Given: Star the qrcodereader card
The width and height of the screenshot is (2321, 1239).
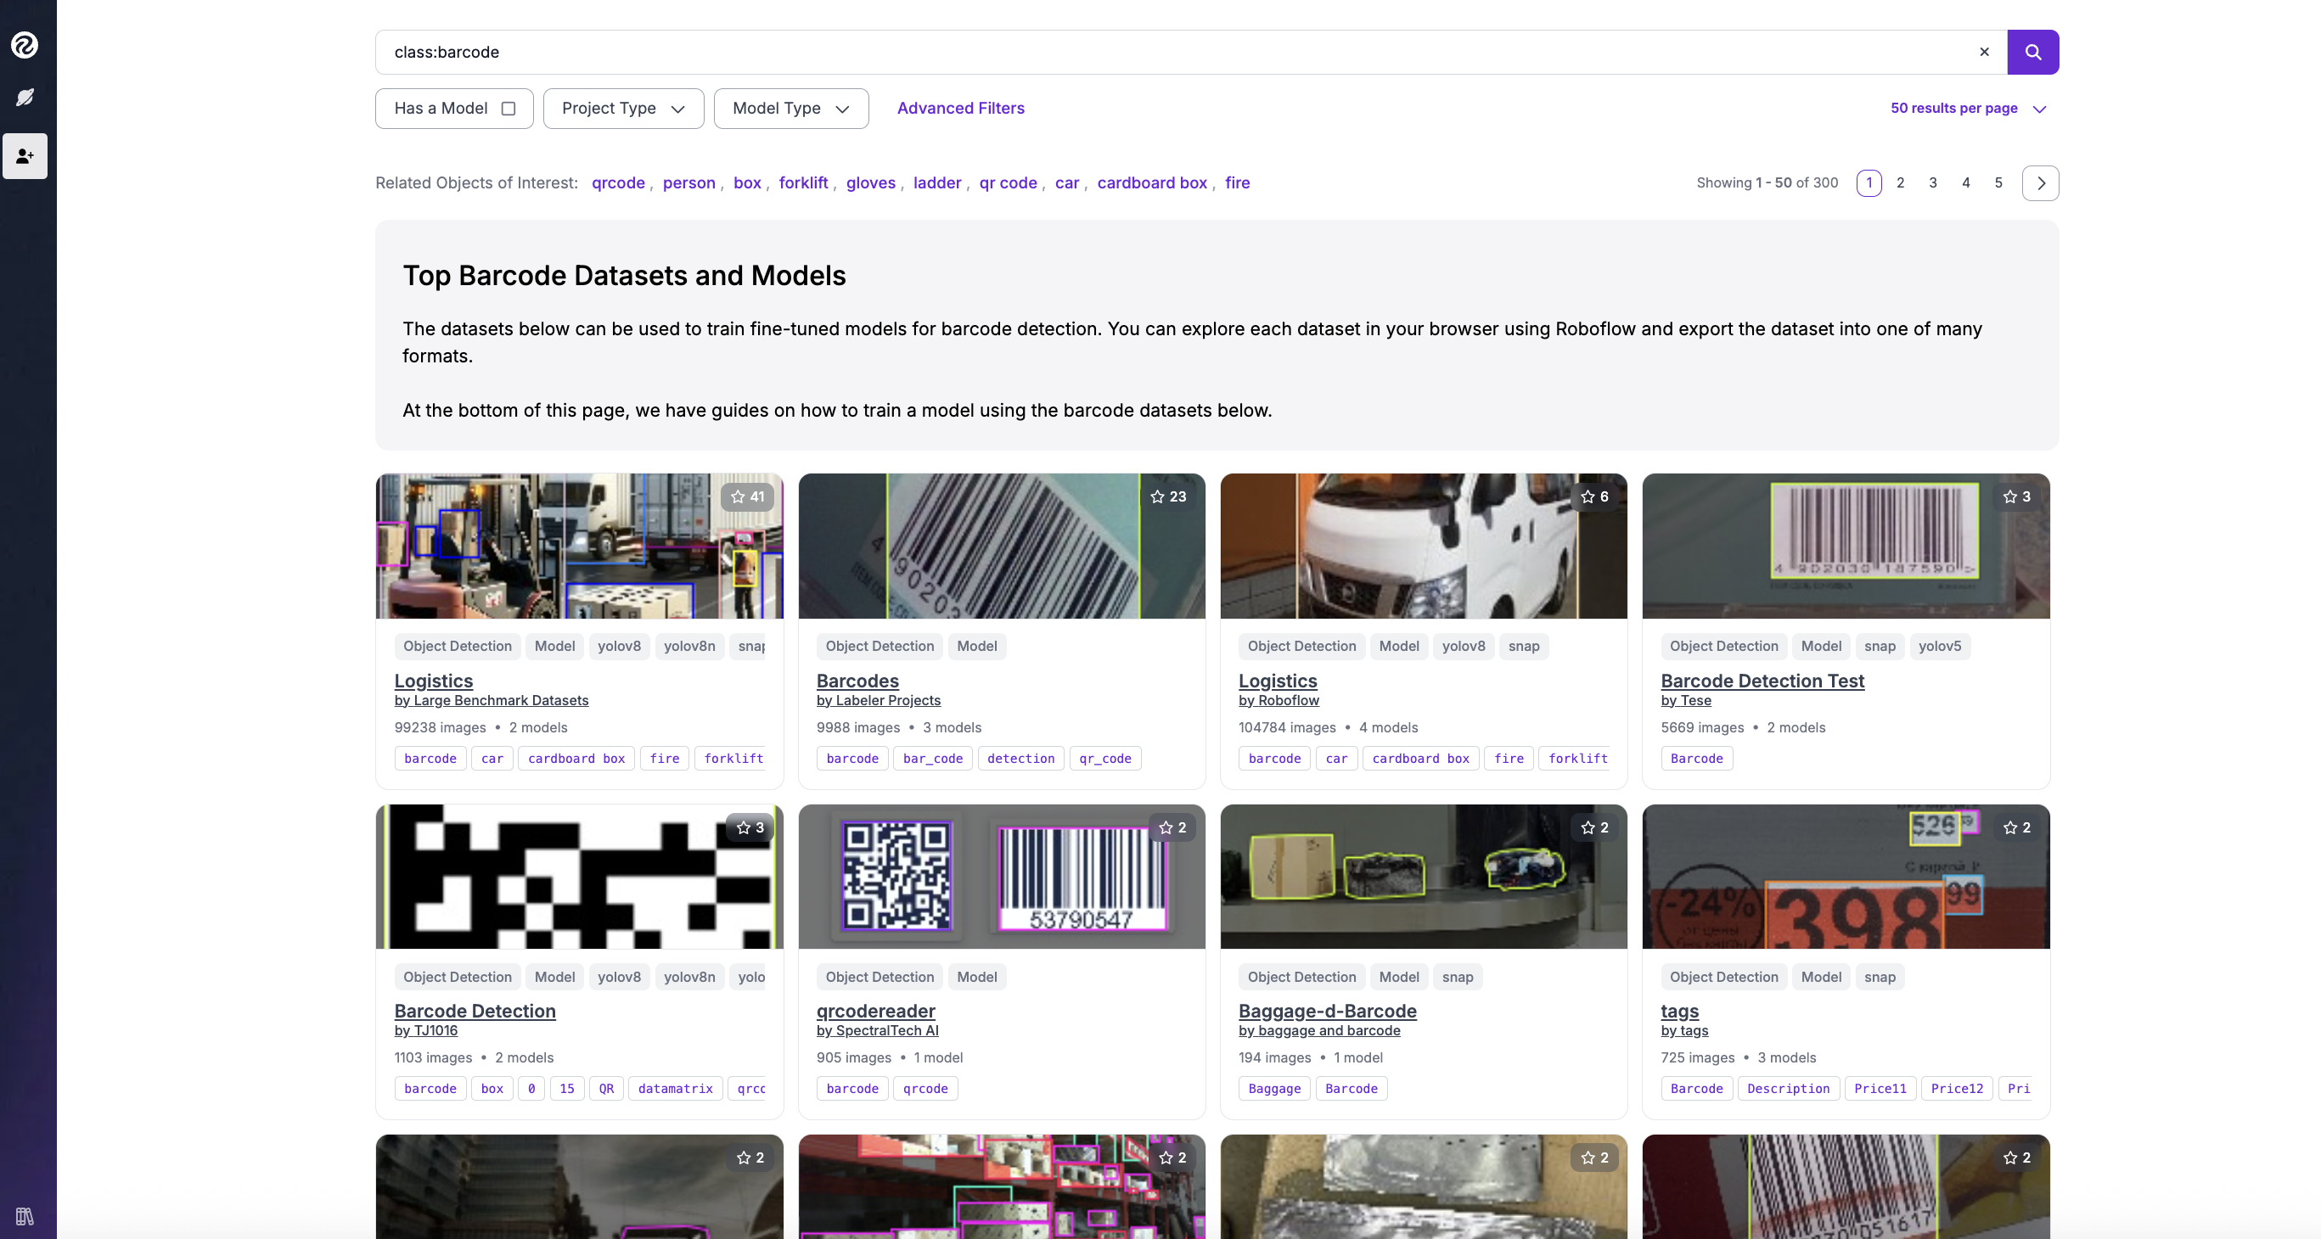Looking at the screenshot, I should pyautogui.click(x=1172, y=827).
